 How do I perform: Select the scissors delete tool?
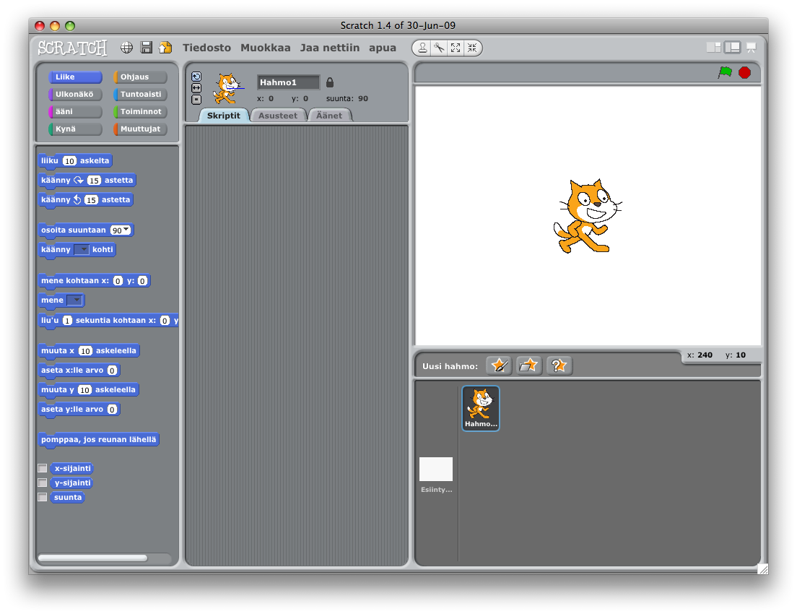coord(439,48)
